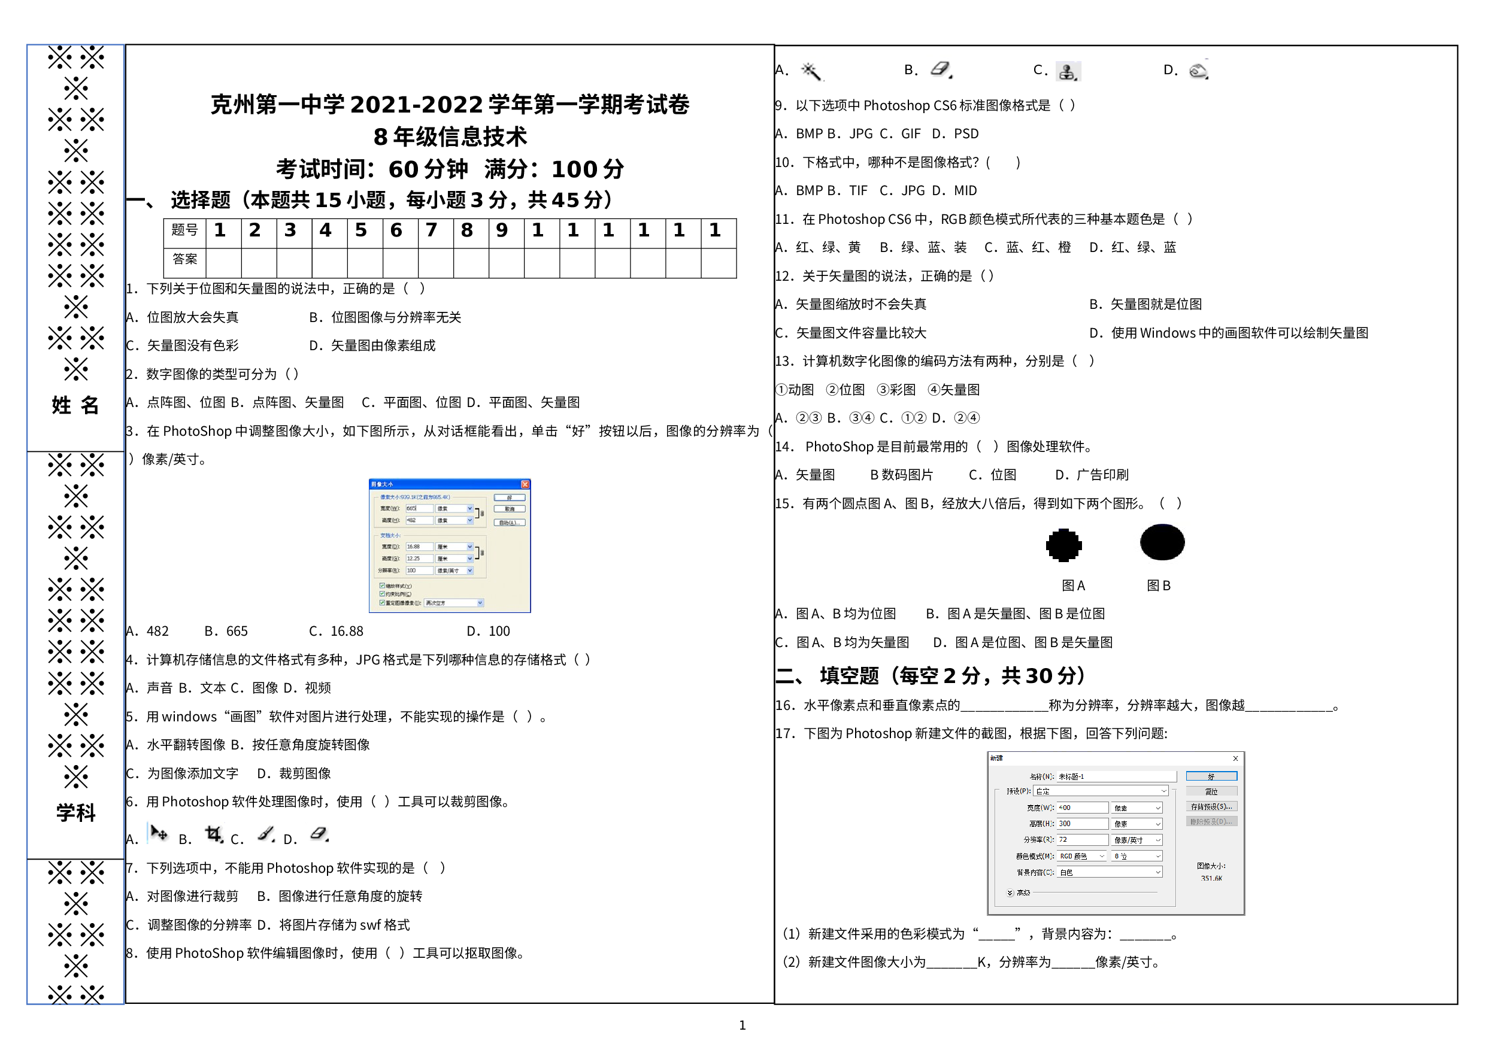This screenshot has height=1050, width=1485.
Task: Click the 好 button in the New dialog
Action: click(1211, 776)
